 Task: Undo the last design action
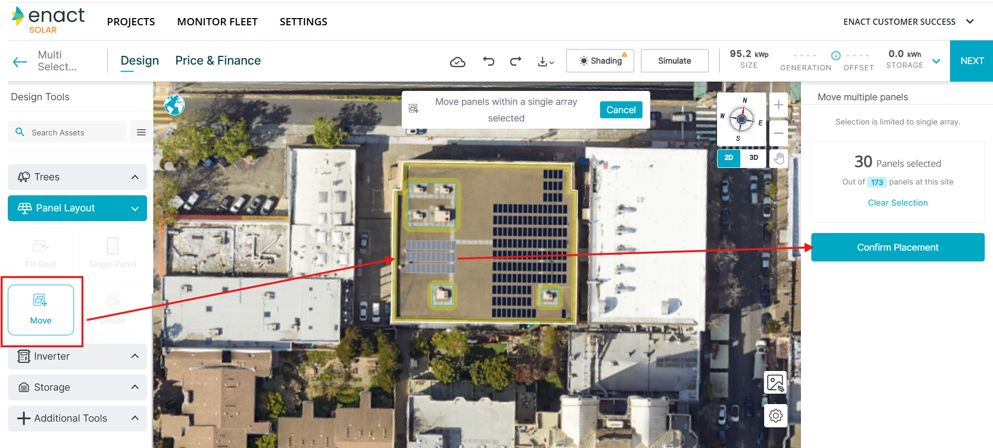pyautogui.click(x=488, y=61)
